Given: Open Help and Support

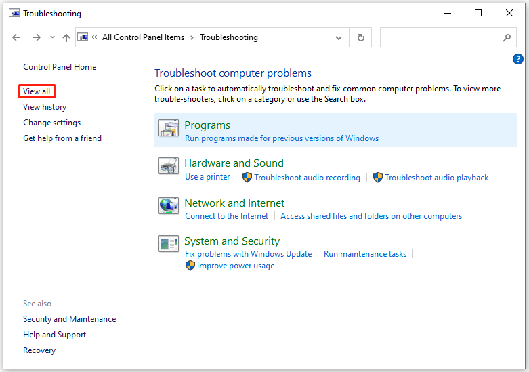Looking at the screenshot, I should pyautogui.click(x=54, y=335).
